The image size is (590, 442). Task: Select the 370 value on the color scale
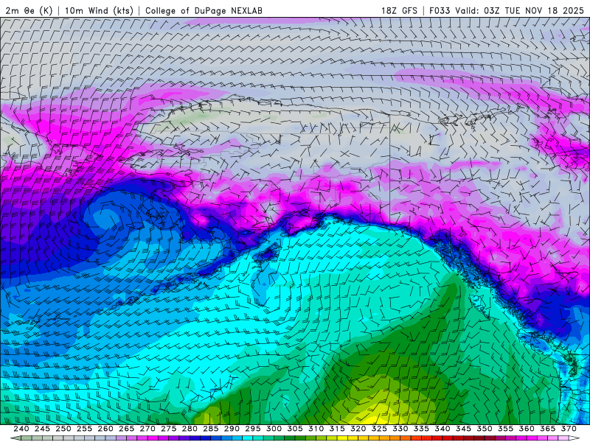click(x=569, y=429)
